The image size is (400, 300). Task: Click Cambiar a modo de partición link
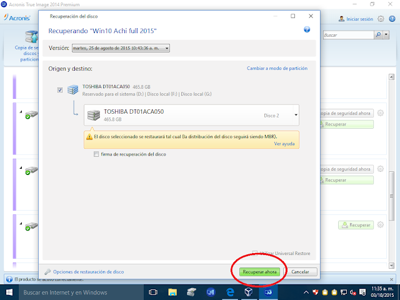coord(277,68)
